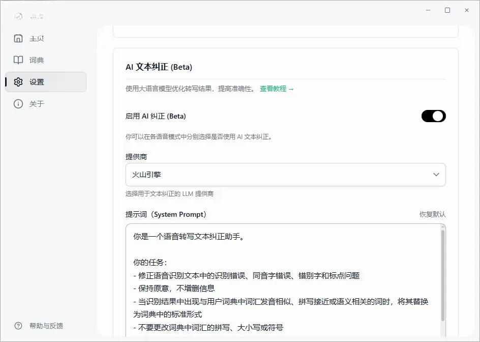Open the 提供商 dropdown showing 火山引擎
Screen dimensions: 480x342
click(286, 175)
